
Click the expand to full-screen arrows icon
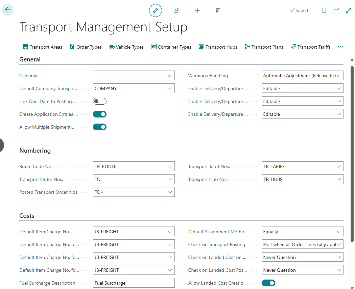coord(349,10)
